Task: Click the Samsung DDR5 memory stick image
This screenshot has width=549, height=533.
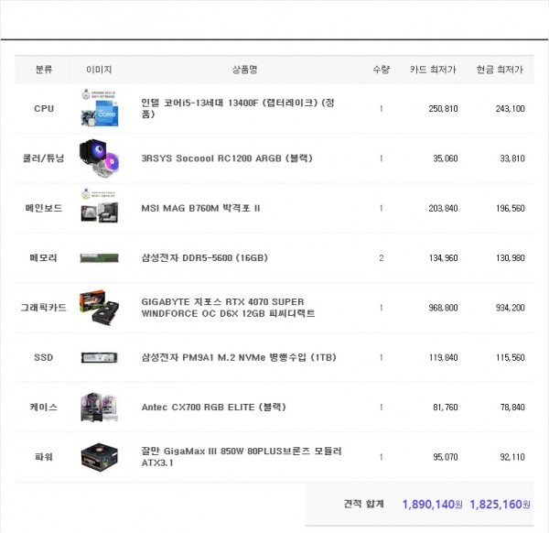Action: click(99, 258)
